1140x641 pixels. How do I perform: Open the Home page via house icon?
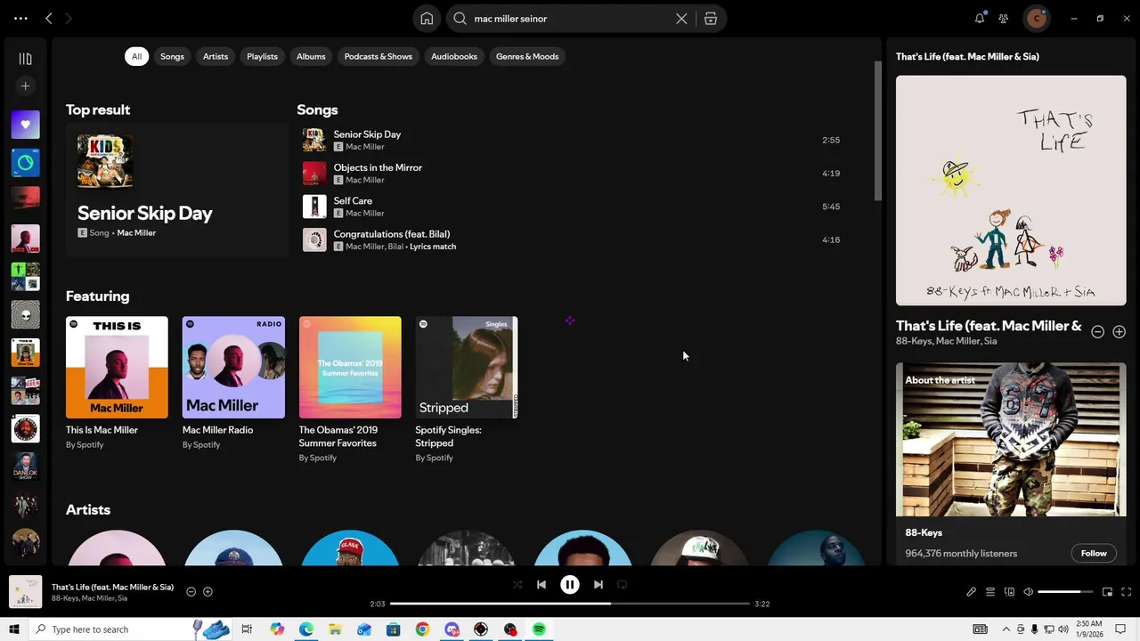pyautogui.click(x=427, y=19)
